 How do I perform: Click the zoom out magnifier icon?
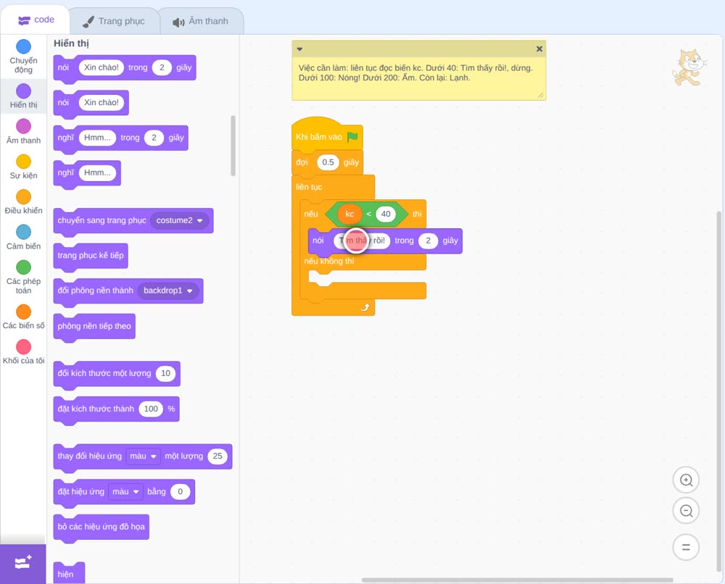coord(686,511)
